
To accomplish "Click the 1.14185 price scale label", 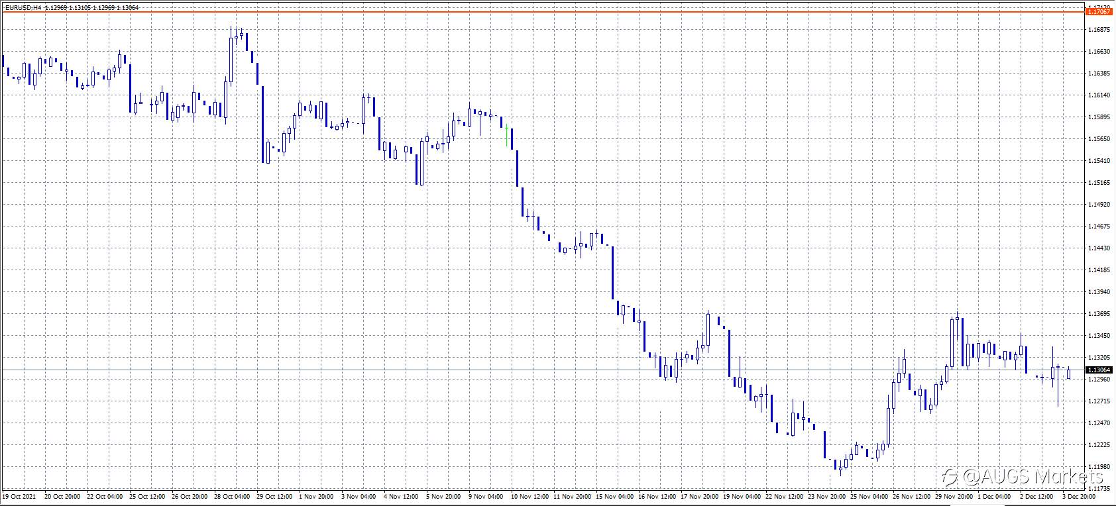I will (1098, 270).
